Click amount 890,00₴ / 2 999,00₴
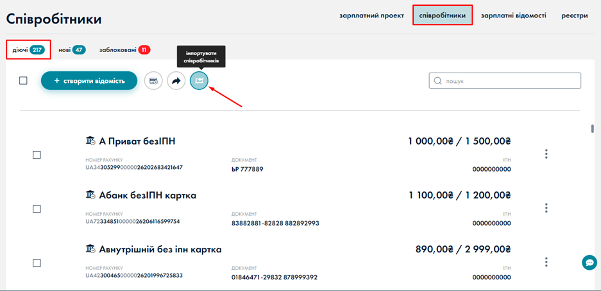 (463, 249)
